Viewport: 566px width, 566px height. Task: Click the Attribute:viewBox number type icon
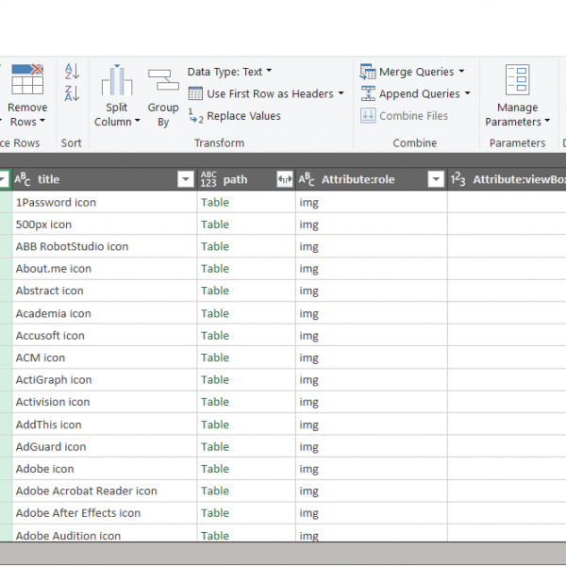(458, 179)
